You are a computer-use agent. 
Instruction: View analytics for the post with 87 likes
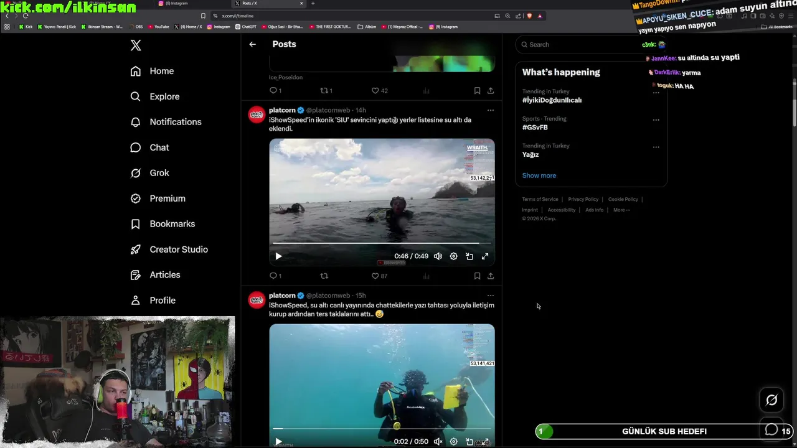pos(427,276)
